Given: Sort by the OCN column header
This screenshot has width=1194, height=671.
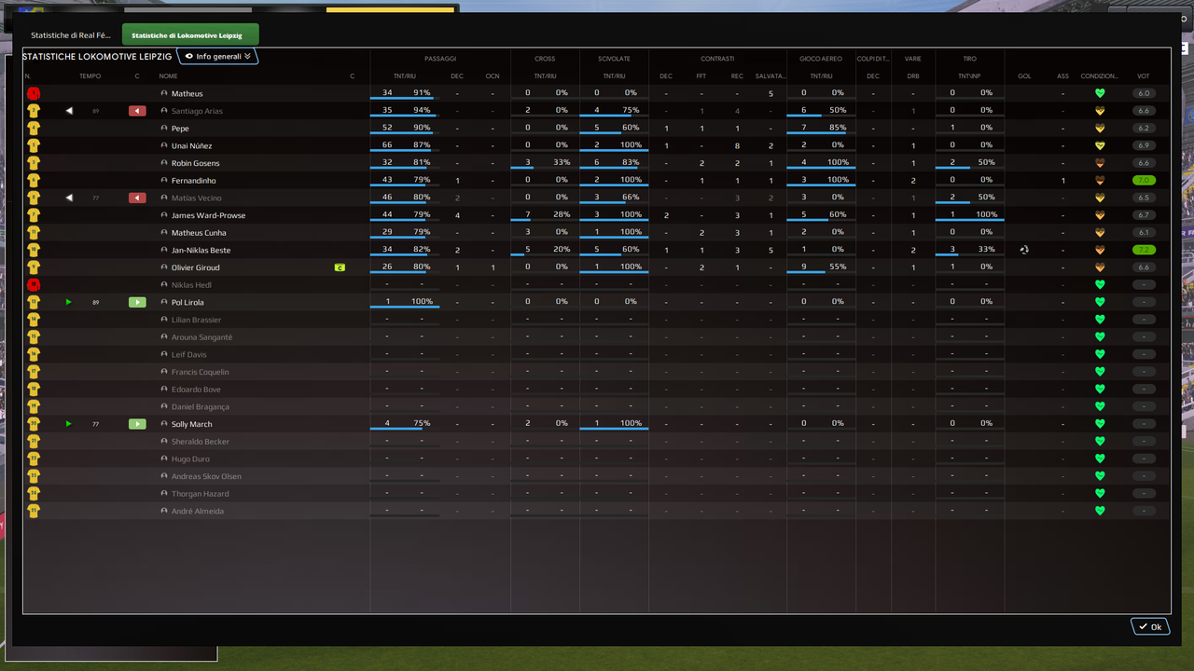Looking at the screenshot, I should click(x=493, y=76).
